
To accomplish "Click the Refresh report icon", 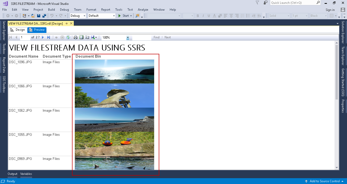I will click(x=68, y=37).
